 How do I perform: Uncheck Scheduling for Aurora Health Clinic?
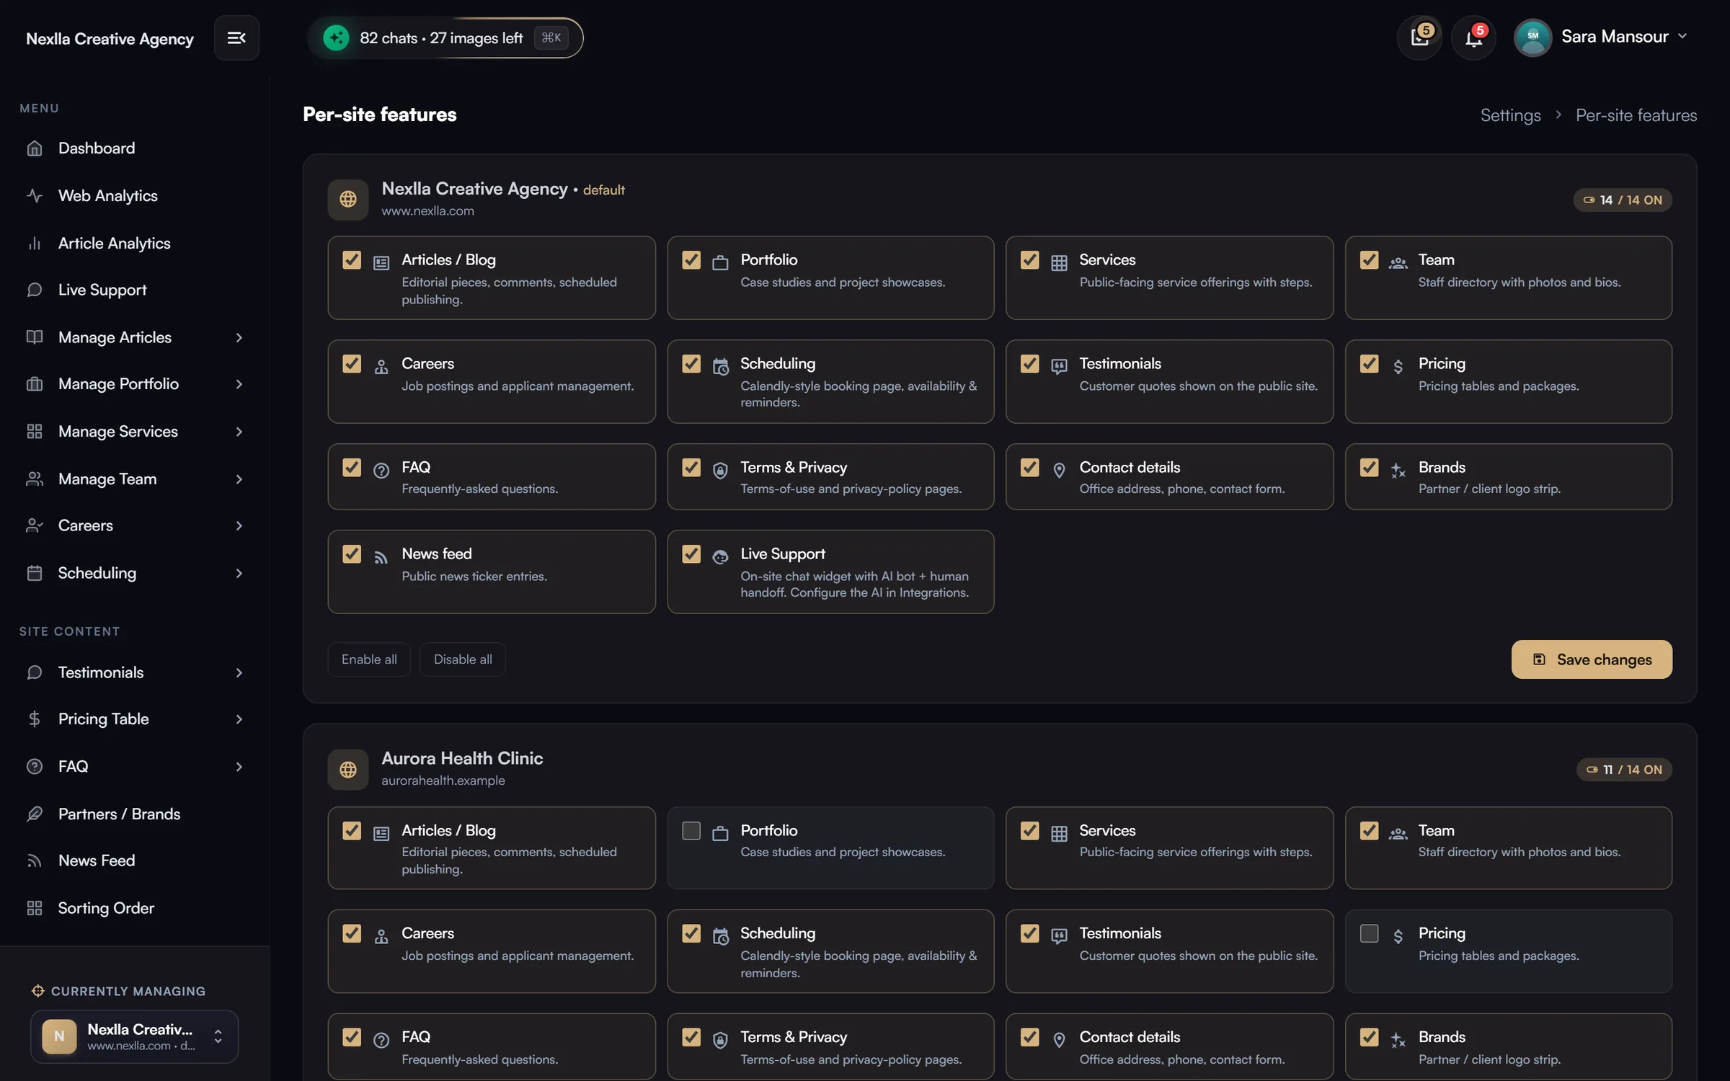[x=691, y=933]
